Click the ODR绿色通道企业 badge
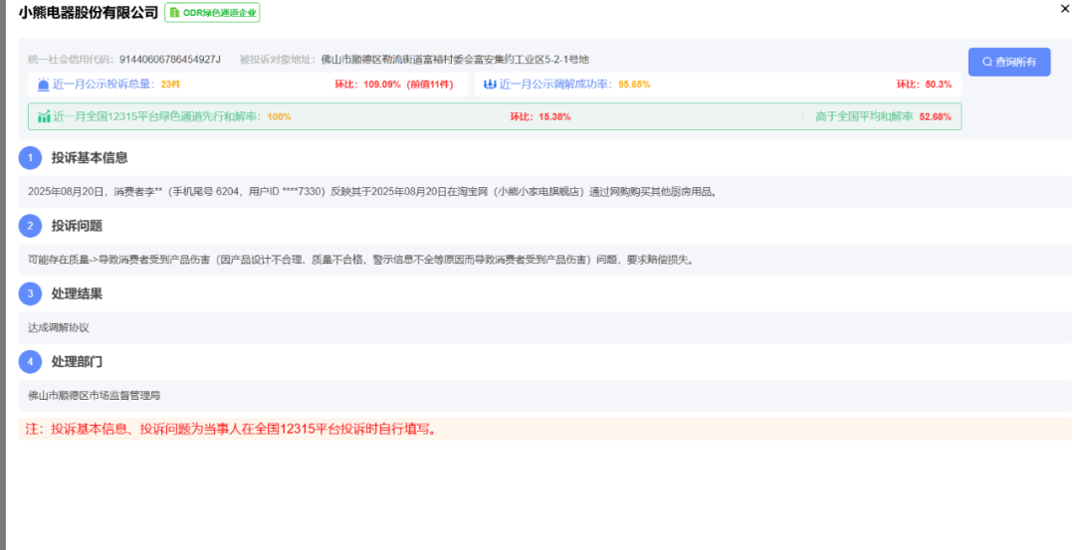Image resolution: width=1075 pixels, height=550 pixels. (x=212, y=13)
